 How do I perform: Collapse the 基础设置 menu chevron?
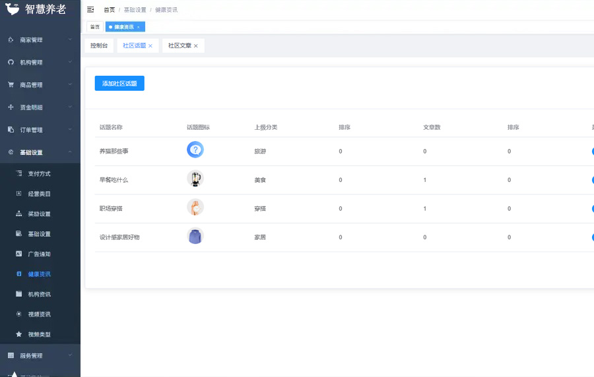point(70,152)
